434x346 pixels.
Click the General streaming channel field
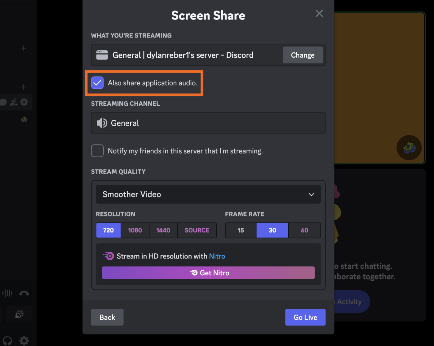(208, 123)
